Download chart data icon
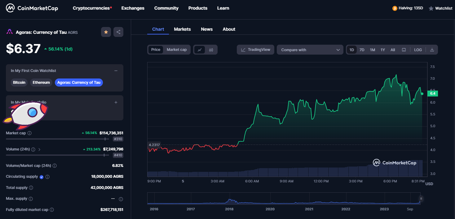The image size is (455, 219). pos(432,50)
